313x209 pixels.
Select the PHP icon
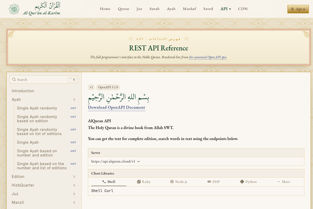209,182
